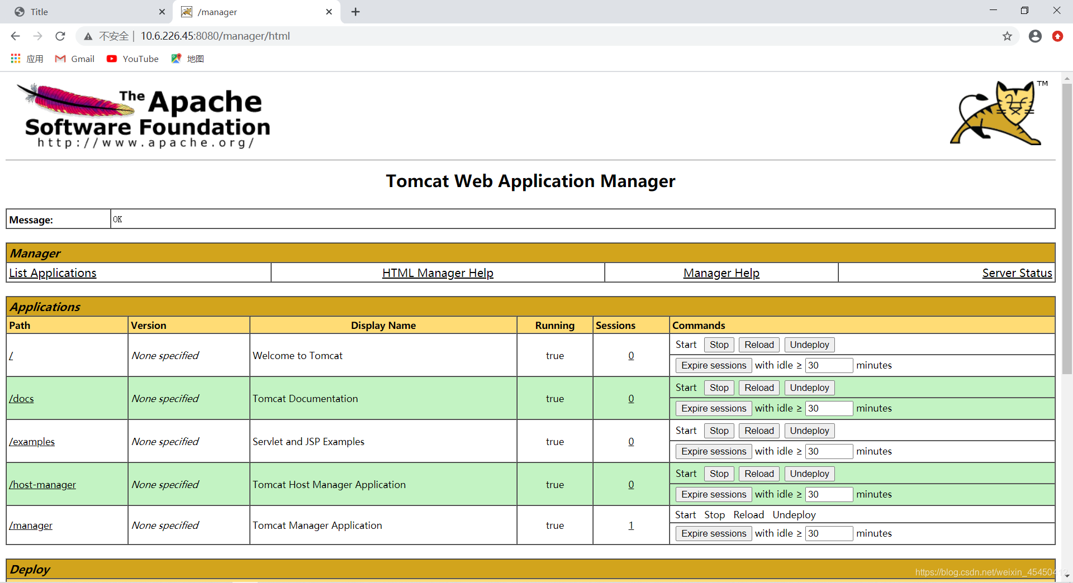This screenshot has height=583, width=1073.
Task: Click idle minutes field for /host-manager
Action: (x=829, y=495)
